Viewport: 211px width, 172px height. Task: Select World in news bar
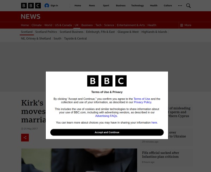[x=48, y=25]
